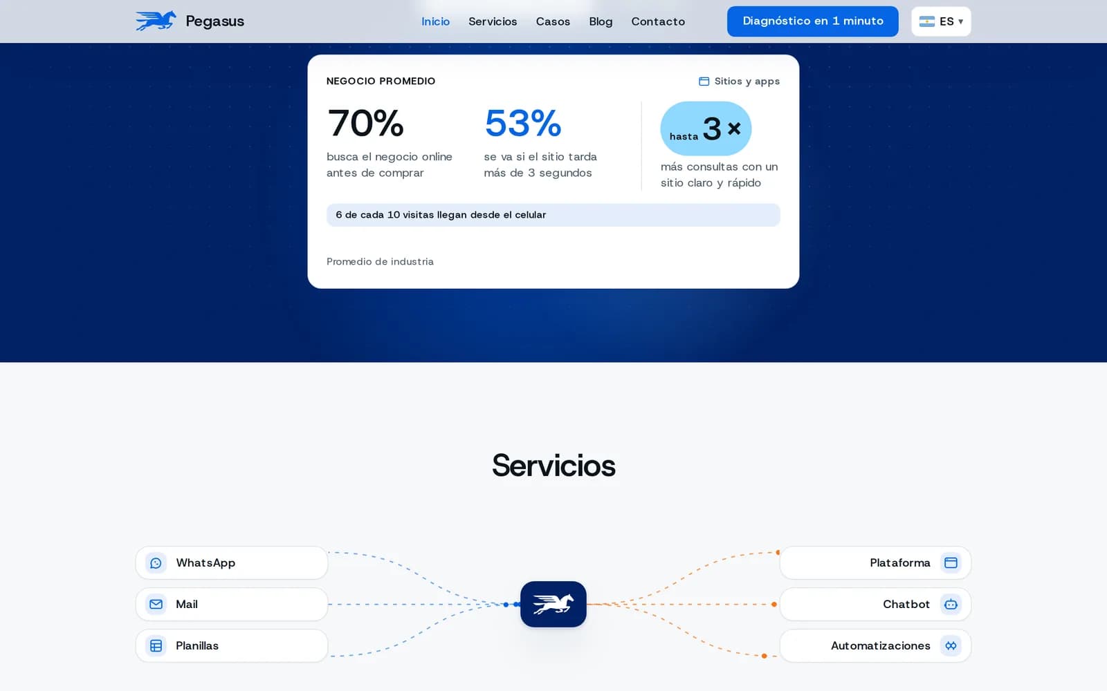The height and width of the screenshot is (691, 1107).
Task: Click the hasta 3× badge
Action: [706, 129]
